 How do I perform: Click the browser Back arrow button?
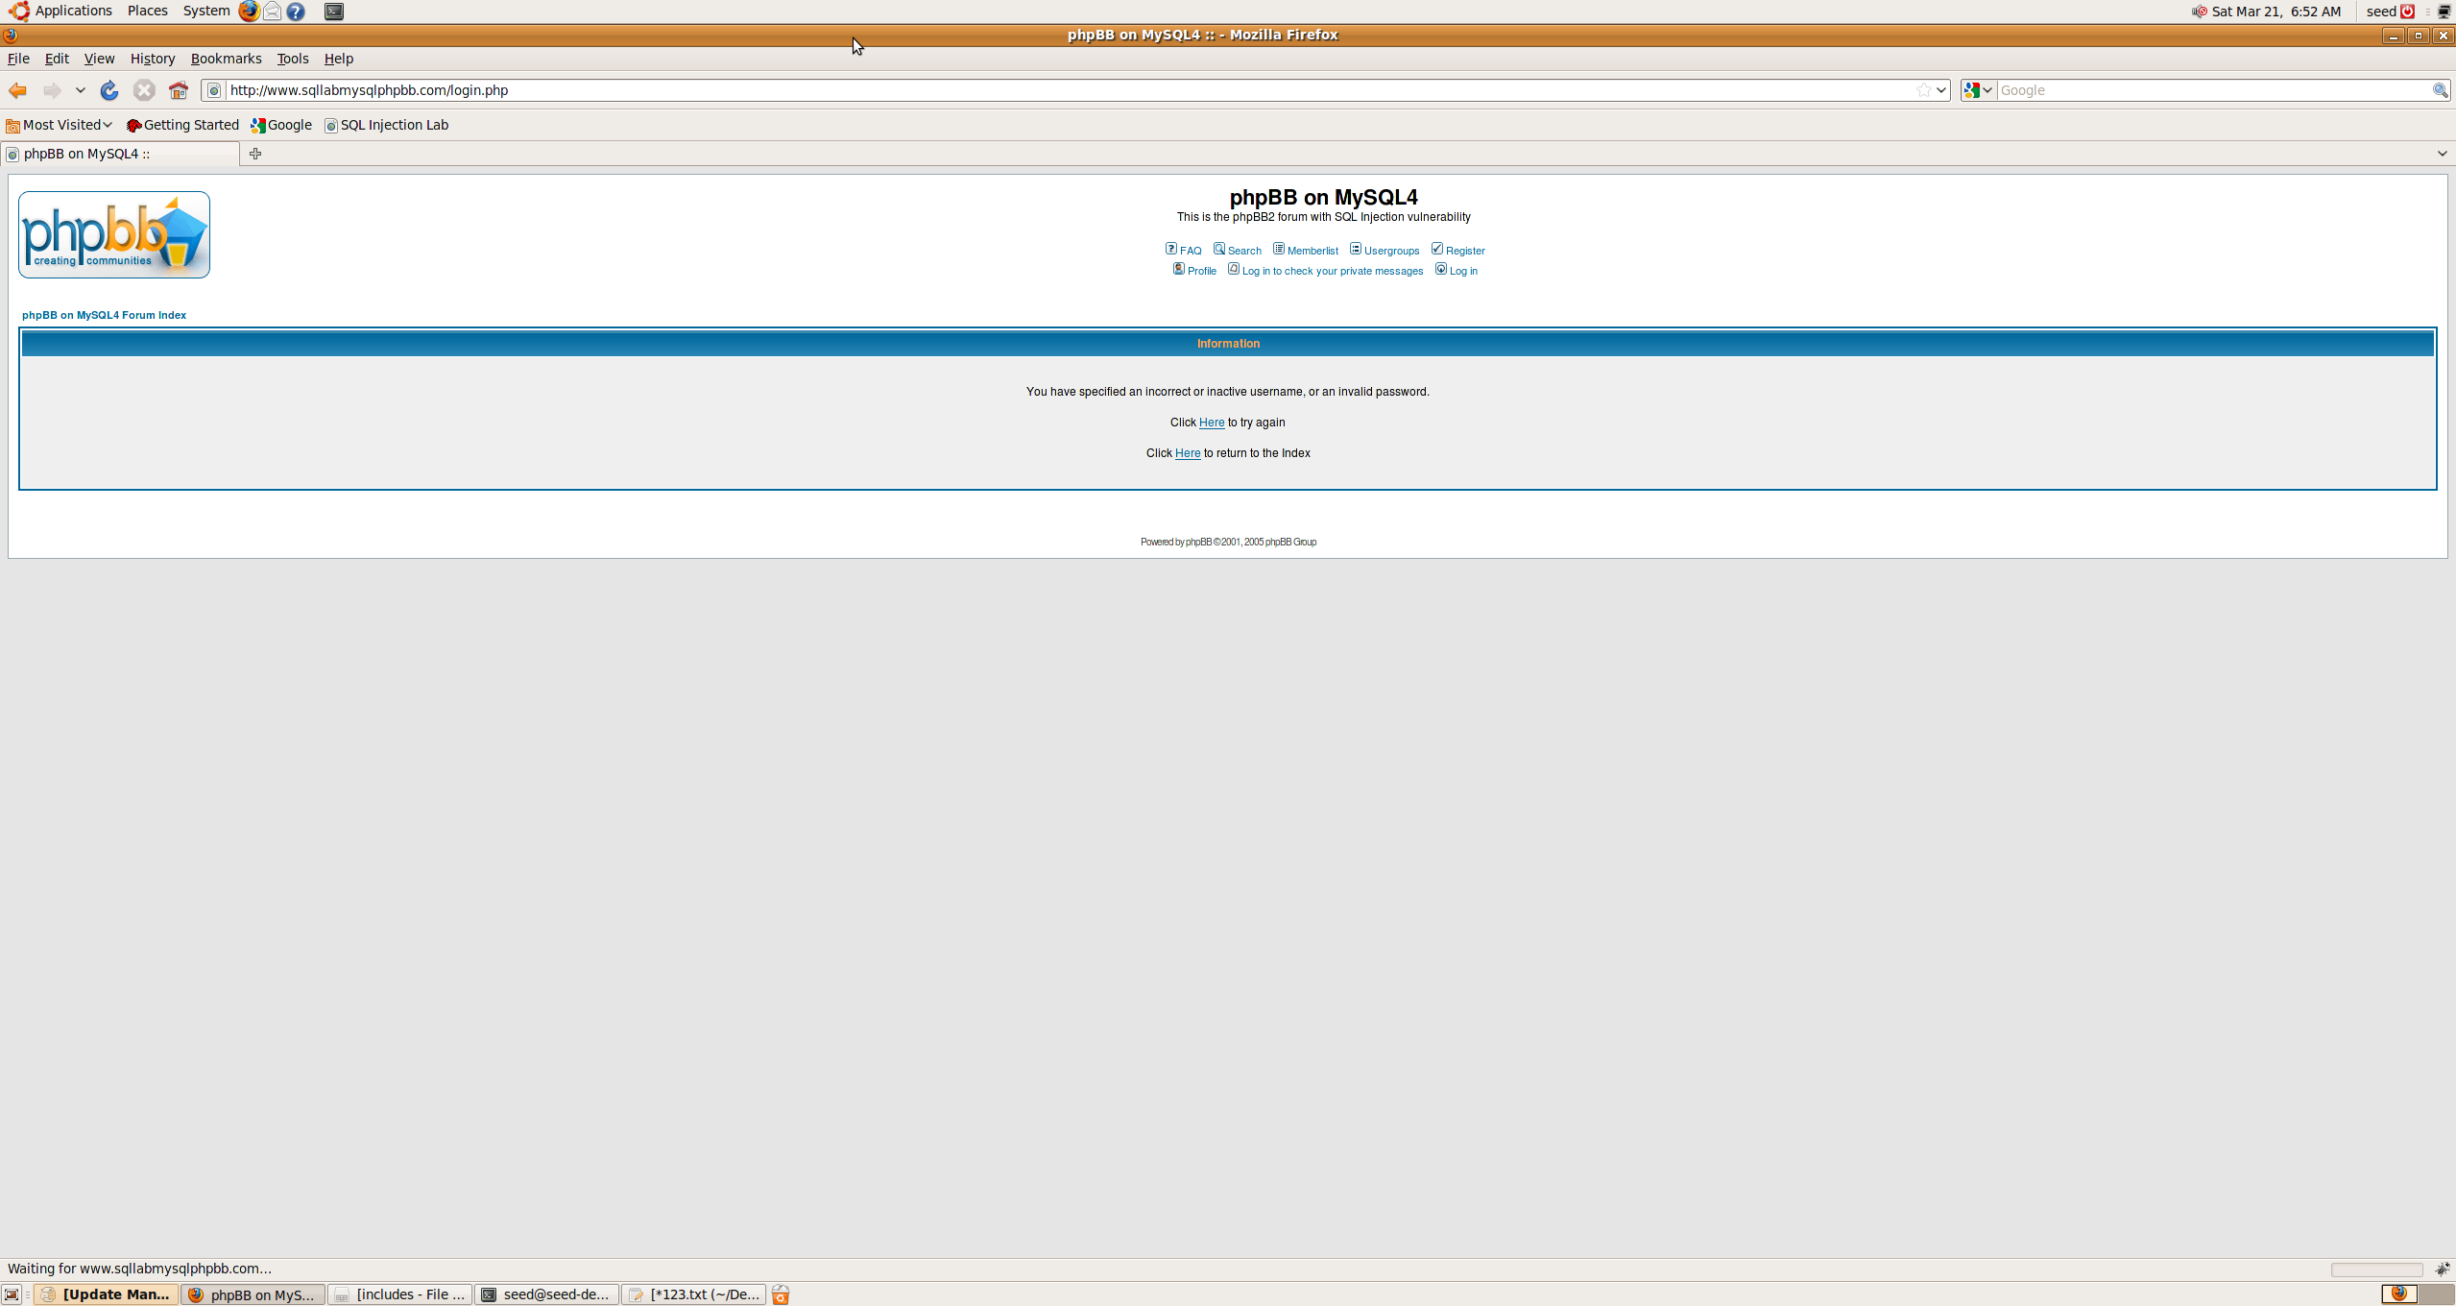17,90
